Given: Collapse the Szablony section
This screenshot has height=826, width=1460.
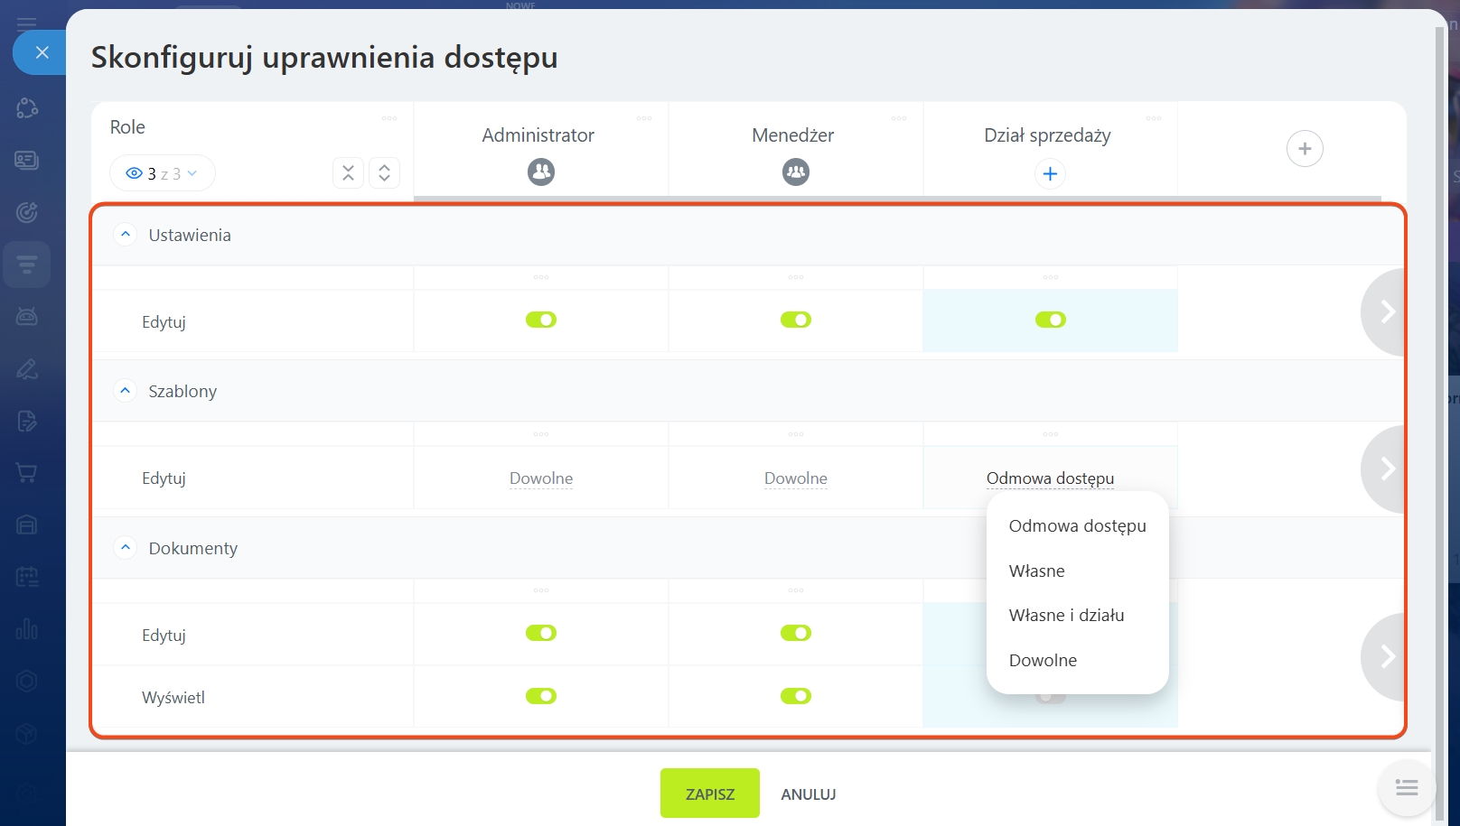Looking at the screenshot, I should [x=126, y=391].
